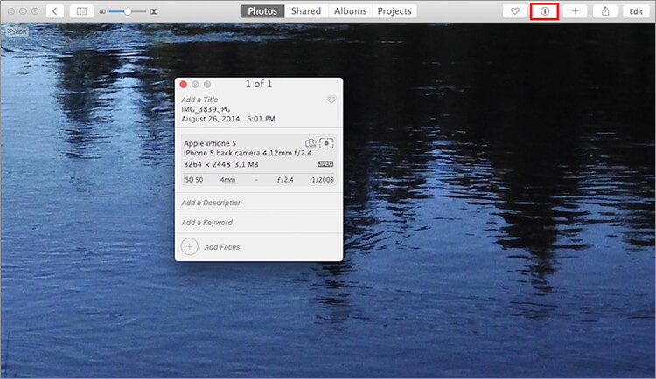
Task: Click the Add Faces plus circle
Action: point(190,247)
